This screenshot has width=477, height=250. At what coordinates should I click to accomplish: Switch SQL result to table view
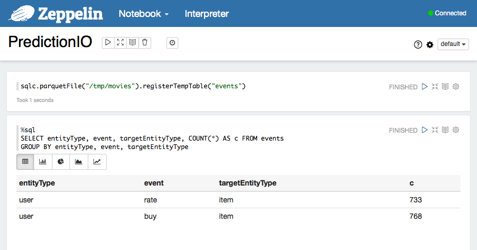point(25,162)
